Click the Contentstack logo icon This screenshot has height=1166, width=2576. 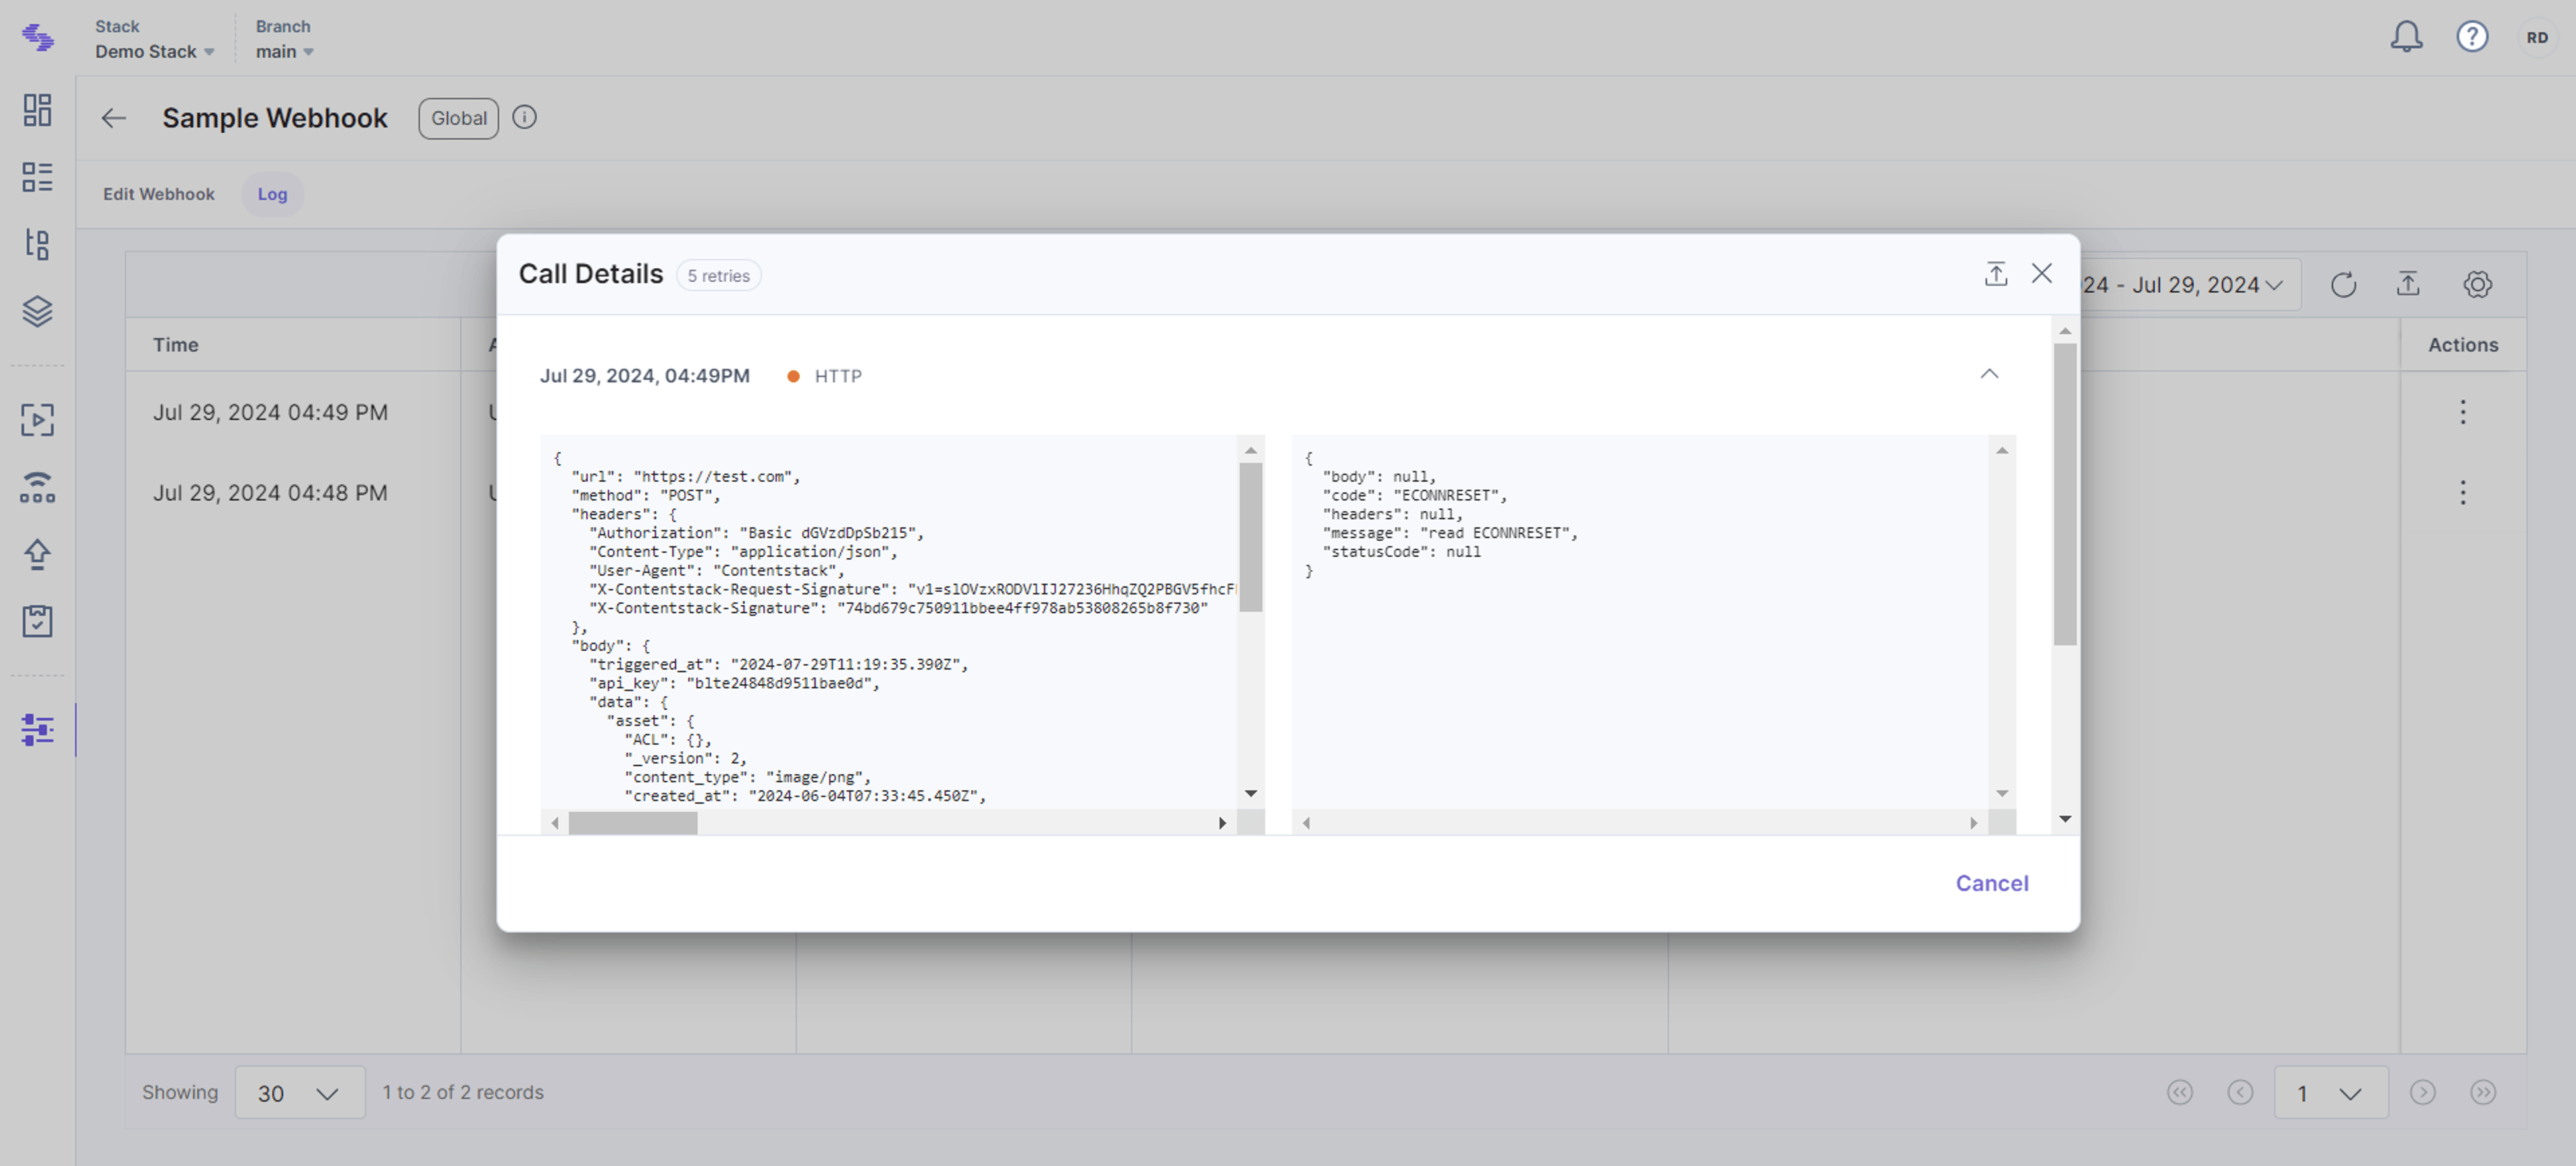pos(38,37)
